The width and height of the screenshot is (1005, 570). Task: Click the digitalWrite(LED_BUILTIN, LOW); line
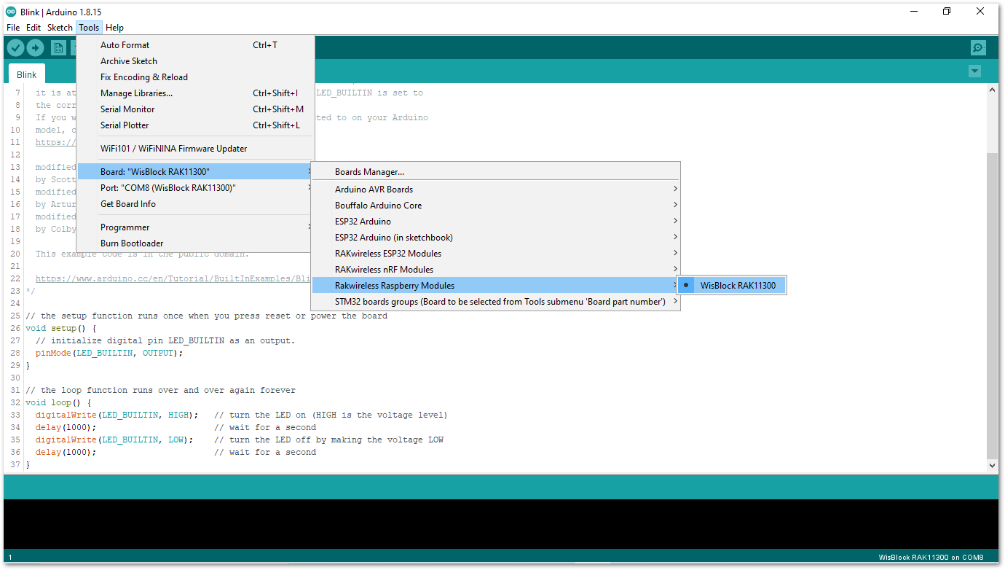[x=114, y=440]
